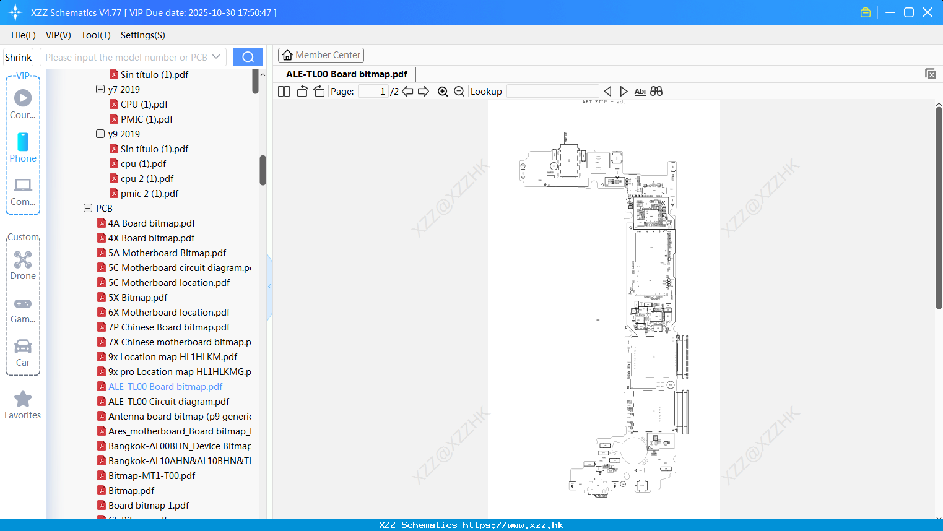
Task: Open the Tool(T) menu
Action: click(x=96, y=35)
